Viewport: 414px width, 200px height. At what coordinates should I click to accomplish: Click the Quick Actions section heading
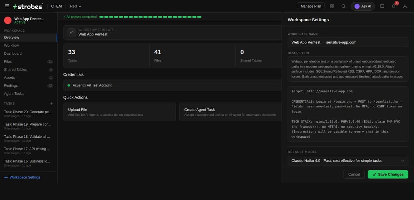[75, 97]
